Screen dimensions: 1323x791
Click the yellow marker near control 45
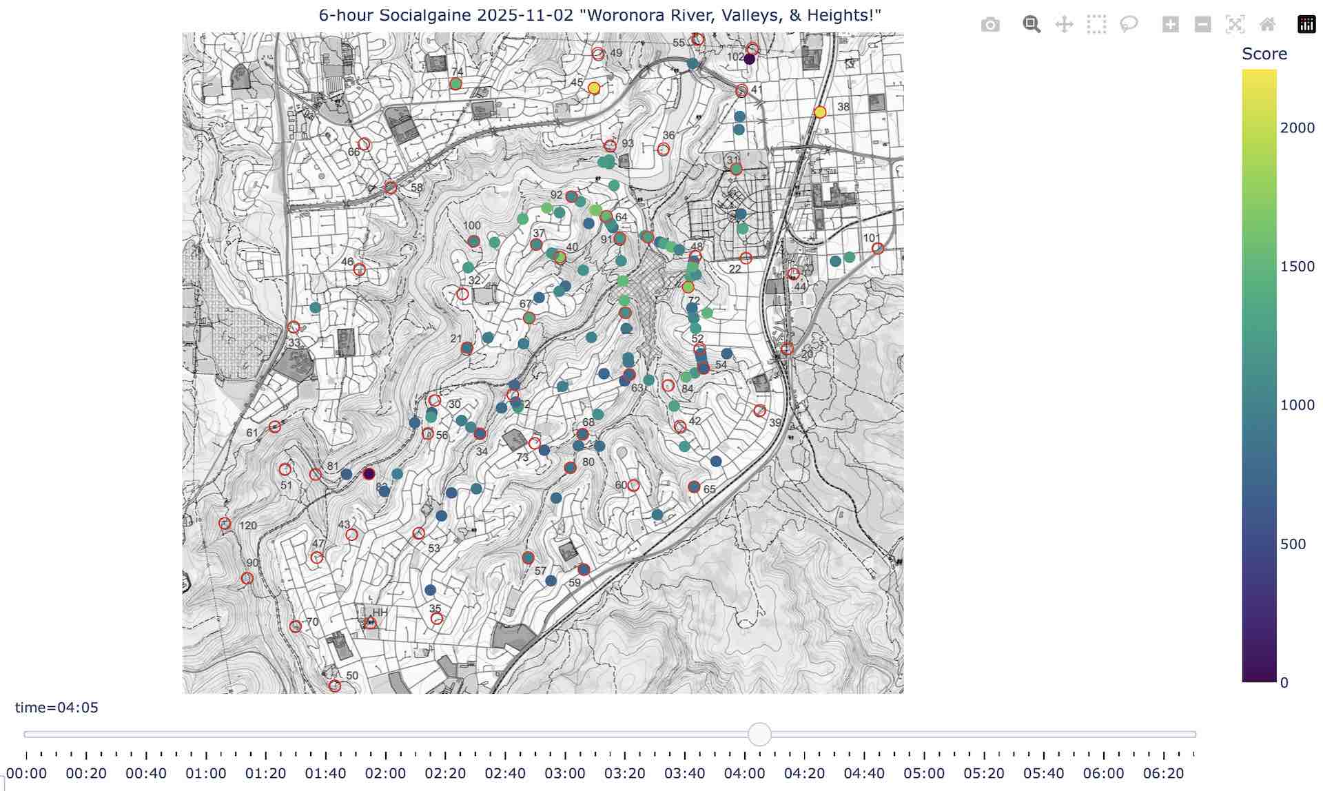tap(594, 88)
